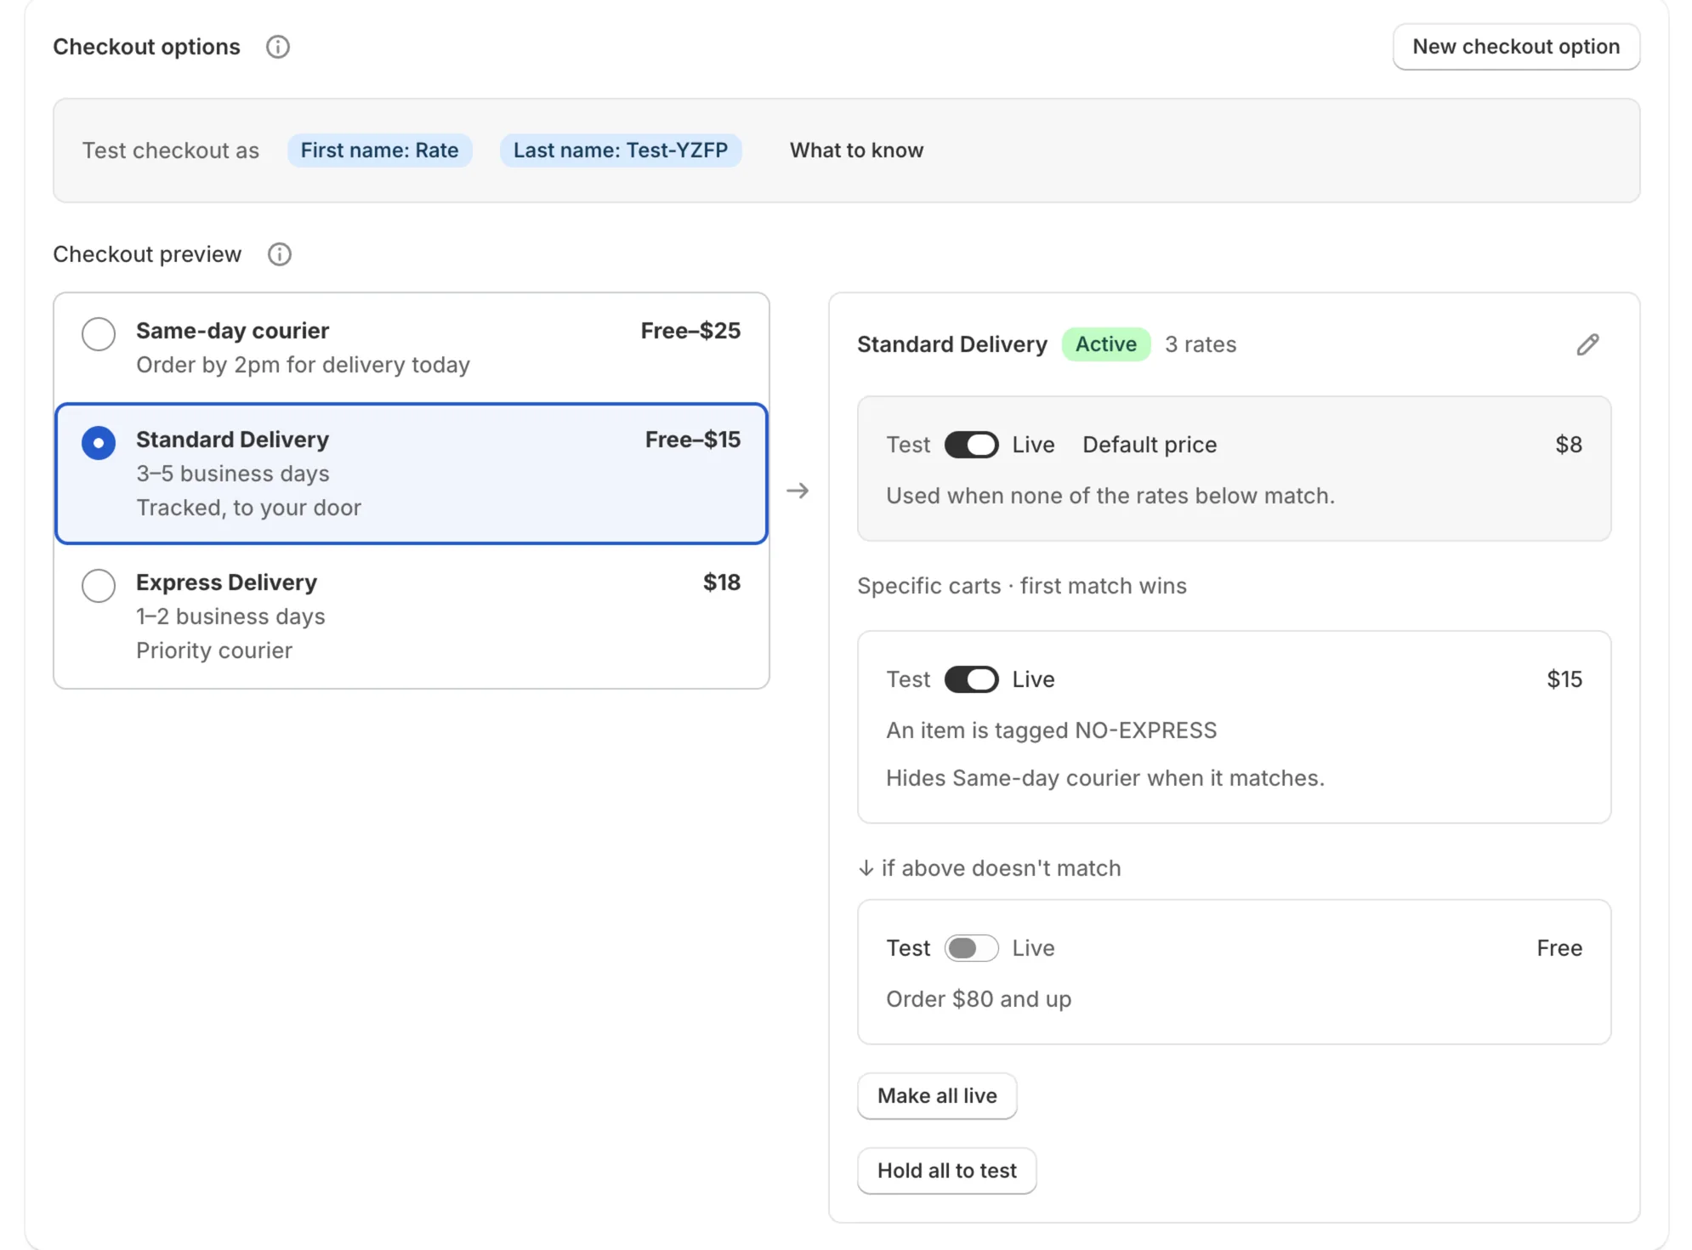Open Checkout options info icon
The width and height of the screenshot is (1692, 1250).
278,47
